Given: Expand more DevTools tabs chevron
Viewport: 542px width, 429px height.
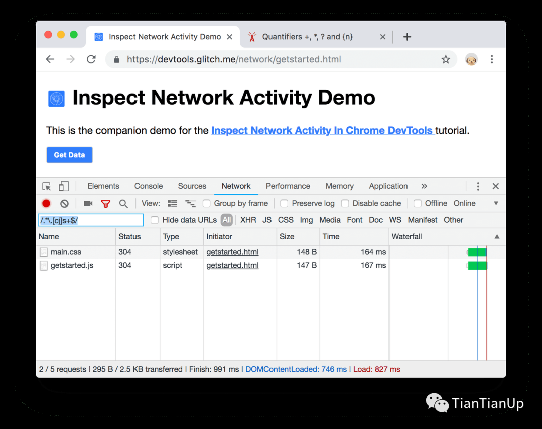Looking at the screenshot, I should [x=424, y=186].
